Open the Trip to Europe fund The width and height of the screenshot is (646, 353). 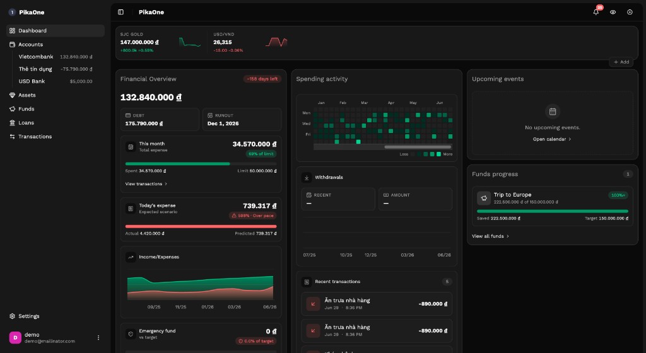[x=552, y=206]
